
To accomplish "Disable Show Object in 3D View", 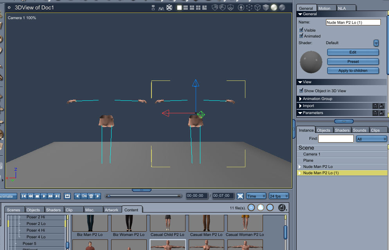I will 301,91.
